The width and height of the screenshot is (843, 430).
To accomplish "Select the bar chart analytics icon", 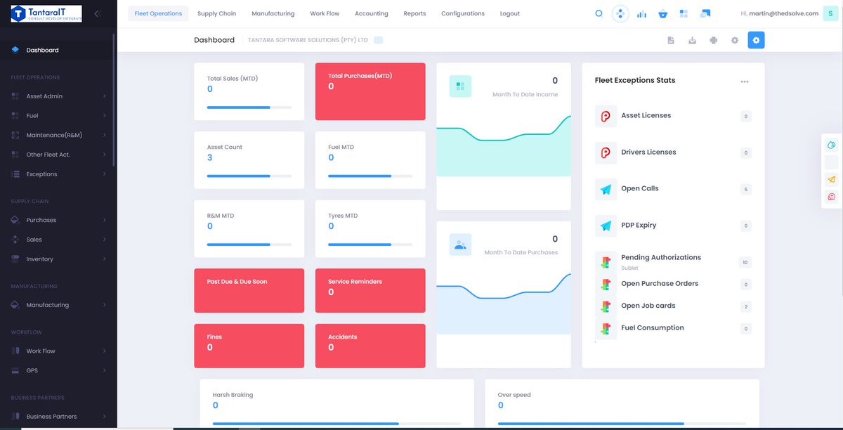I will [x=641, y=13].
